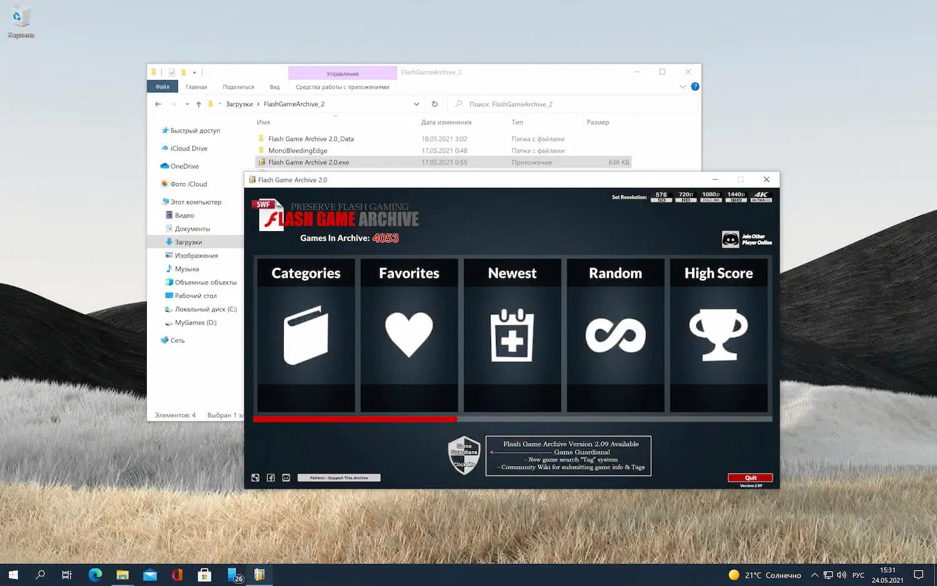Switch to the Поделиться ribbon tab

pyautogui.click(x=239, y=87)
